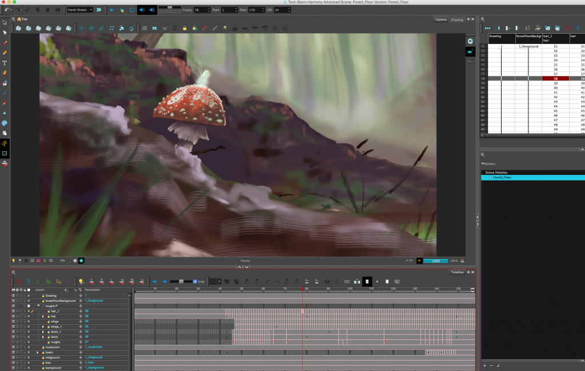This screenshot has width=585, height=371.
Task: Click the playback speed slider in timeline
Action: pyautogui.click(x=181, y=281)
